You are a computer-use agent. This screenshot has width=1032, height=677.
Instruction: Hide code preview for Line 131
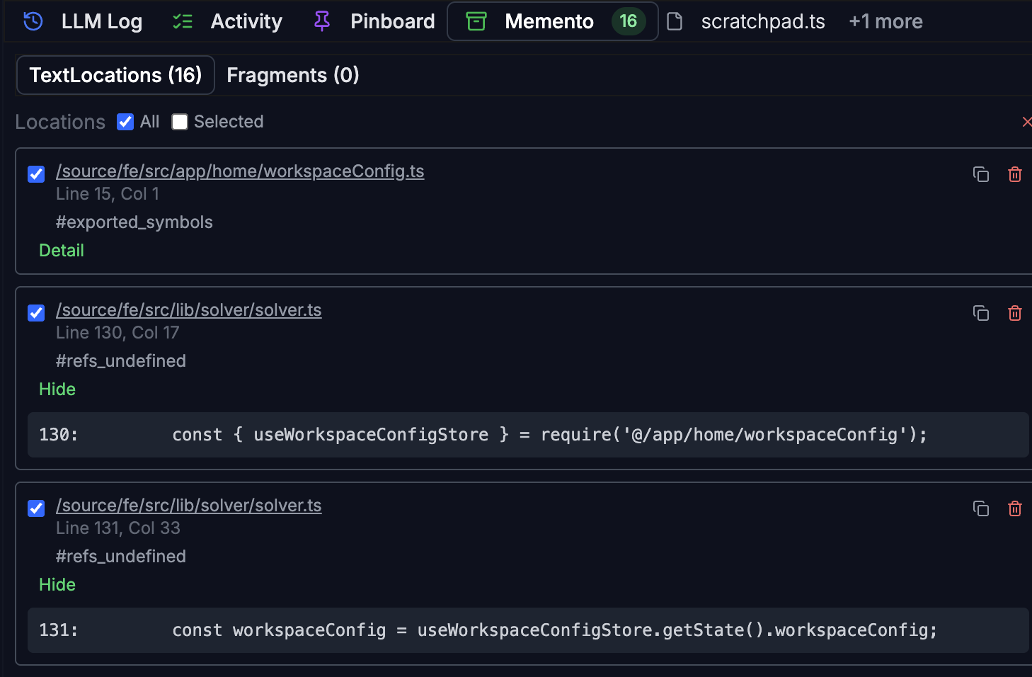57,585
